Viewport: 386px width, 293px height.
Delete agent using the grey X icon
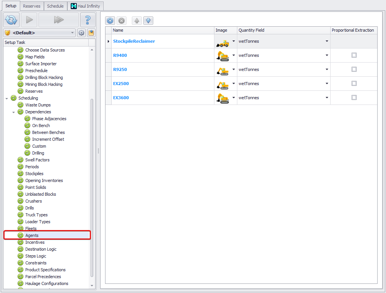pos(122,21)
